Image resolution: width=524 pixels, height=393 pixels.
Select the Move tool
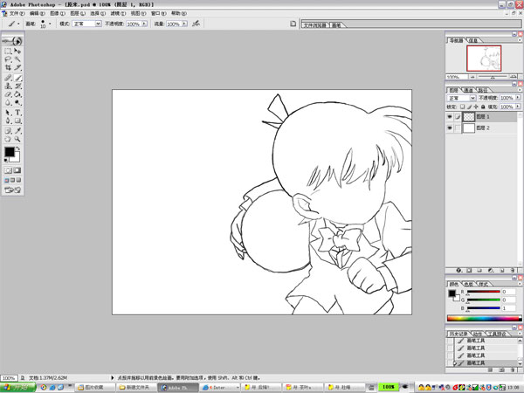point(17,52)
